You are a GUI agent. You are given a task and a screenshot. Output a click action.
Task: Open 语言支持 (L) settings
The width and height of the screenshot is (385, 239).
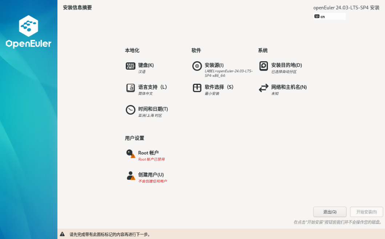click(x=152, y=87)
